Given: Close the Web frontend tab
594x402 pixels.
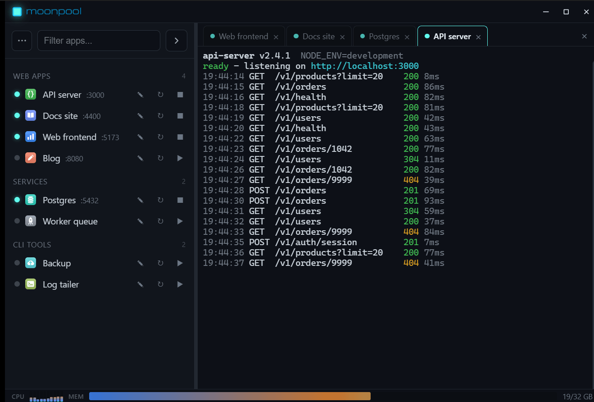Looking at the screenshot, I should pyautogui.click(x=276, y=37).
